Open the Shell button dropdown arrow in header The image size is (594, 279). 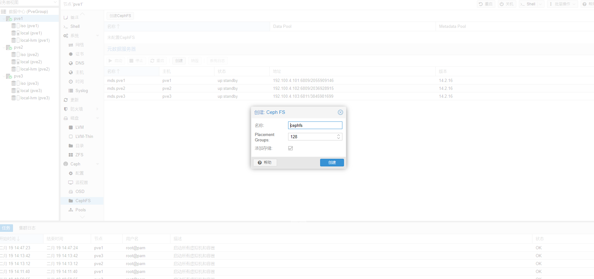click(x=540, y=4)
